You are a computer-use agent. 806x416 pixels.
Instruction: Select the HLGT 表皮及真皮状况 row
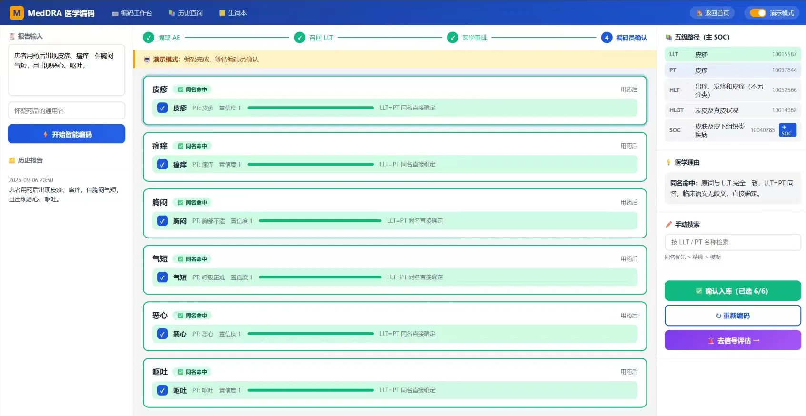pyautogui.click(x=733, y=110)
